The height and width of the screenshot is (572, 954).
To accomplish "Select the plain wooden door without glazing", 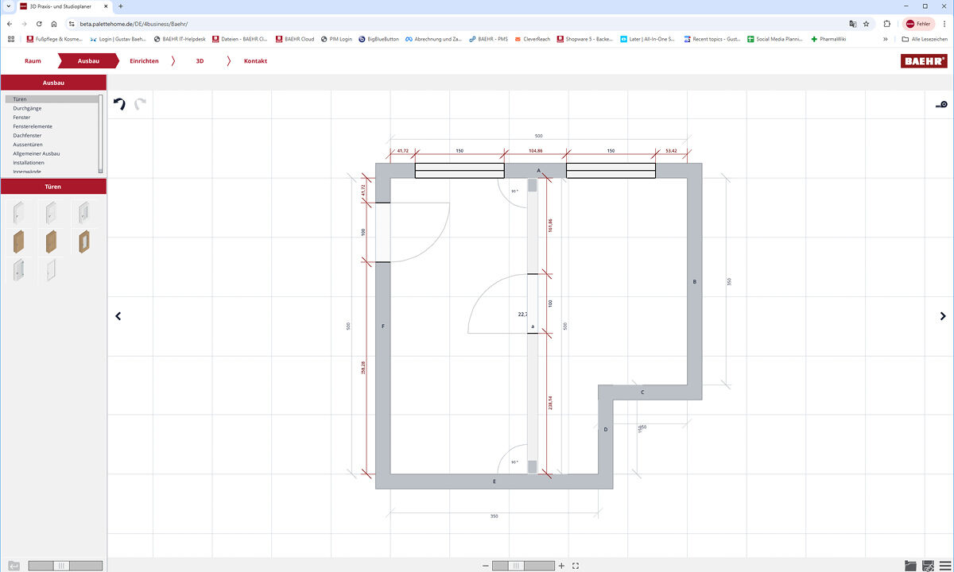I will (18, 241).
